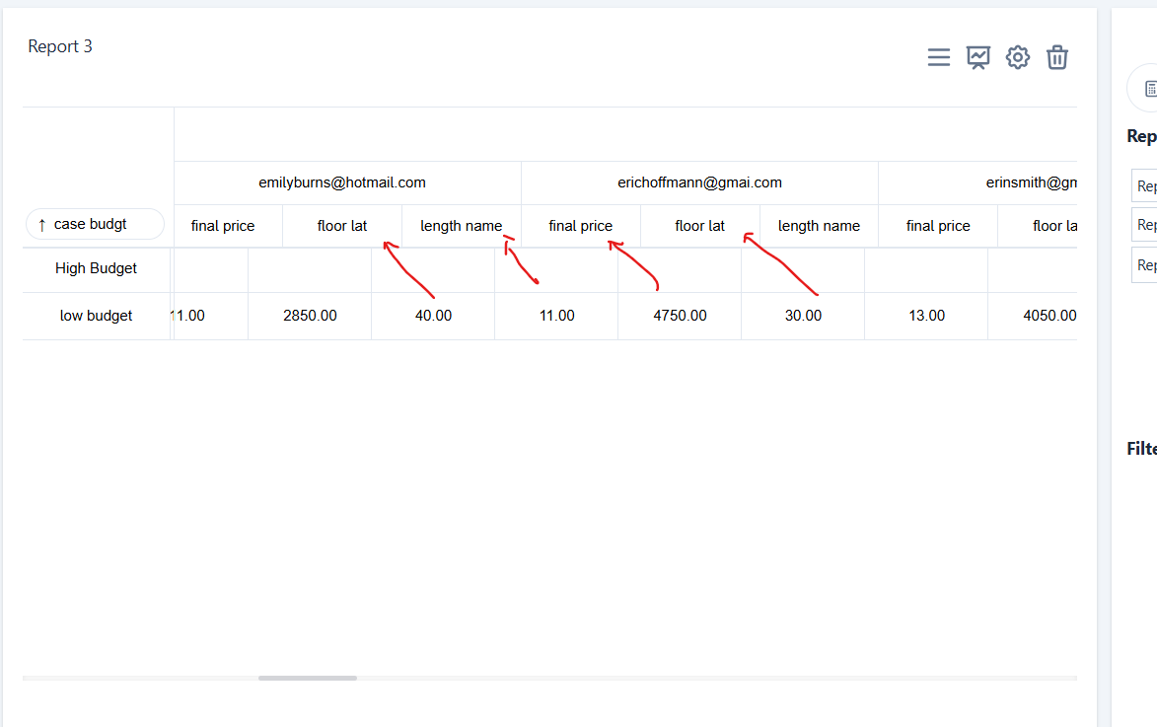The height and width of the screenshot is (727, 1157).
Task: Open the hamburger menu icon for Report 3
Action: pyautogui.click(x=939, y=57)
